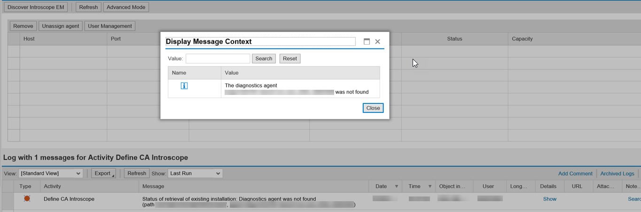Switch to Advanced Mode

126,7
